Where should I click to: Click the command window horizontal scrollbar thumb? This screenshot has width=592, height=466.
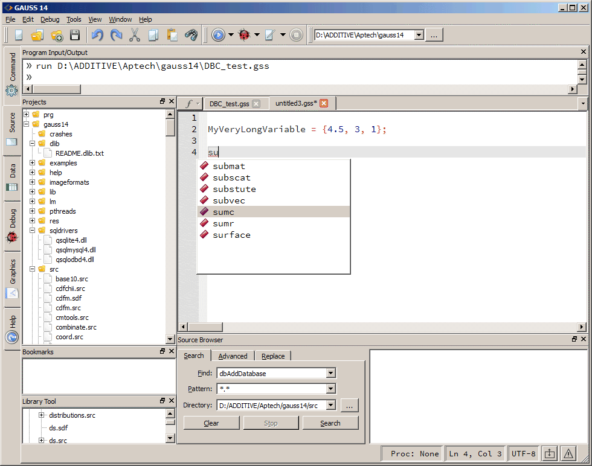pyautogui.click(x=57, y=89)
